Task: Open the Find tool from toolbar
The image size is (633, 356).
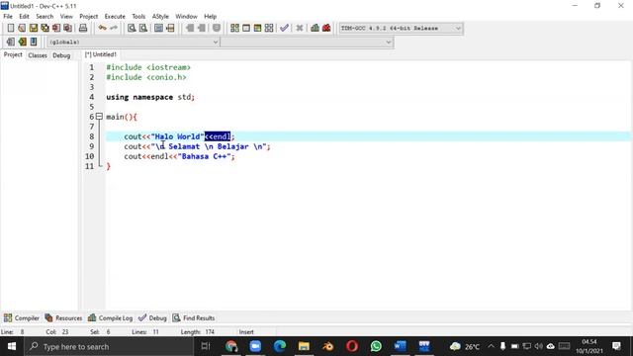Action: point(132,28)
